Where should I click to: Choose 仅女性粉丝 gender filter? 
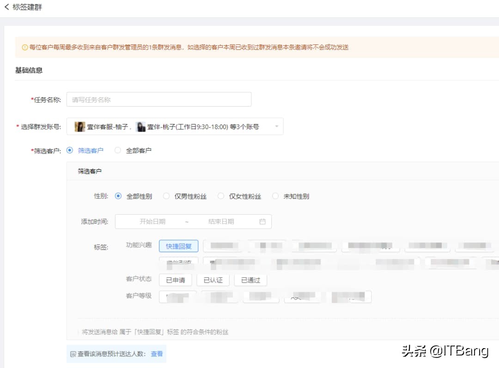click(221, 196)
